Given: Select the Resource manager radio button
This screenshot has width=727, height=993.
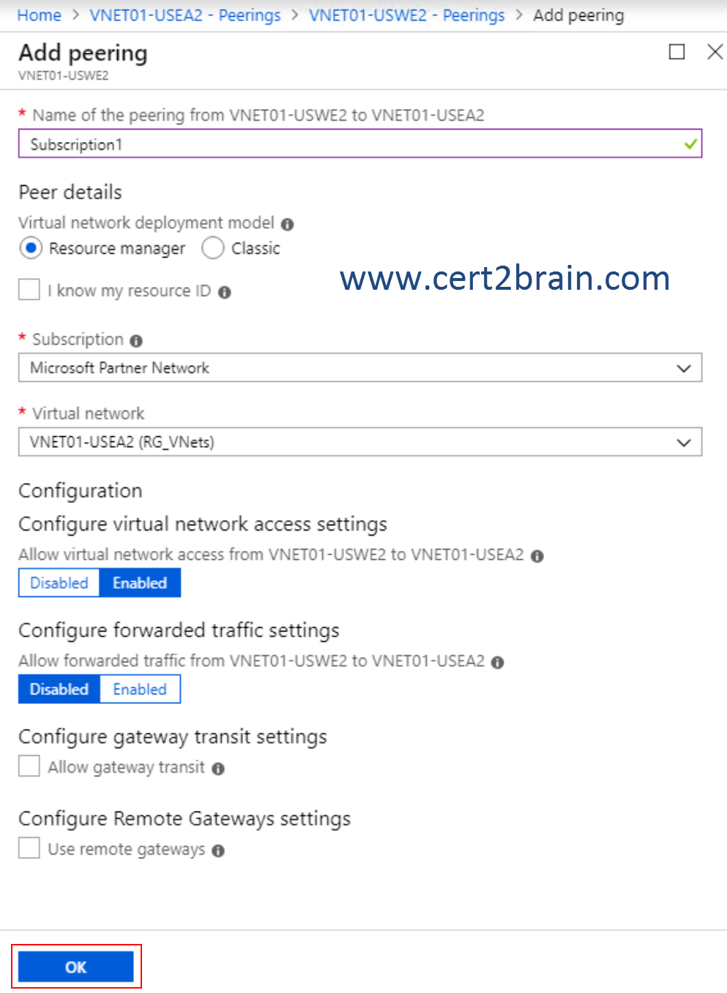Looking at the screenshot, I should 30,248.
